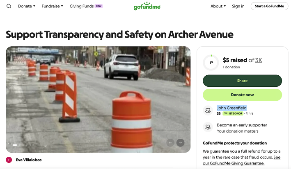Click Start a GoFundMe button
Screen dimensions: 291x169
tap(269, 6)
